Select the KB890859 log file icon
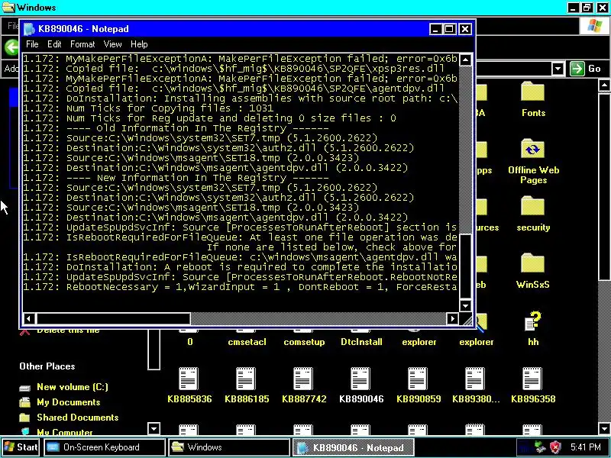The width and height of the screenshot is (611, 458). [x=418, y=379]
